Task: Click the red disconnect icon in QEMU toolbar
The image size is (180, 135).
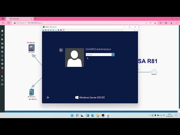Action: click(x=61, y=30)
